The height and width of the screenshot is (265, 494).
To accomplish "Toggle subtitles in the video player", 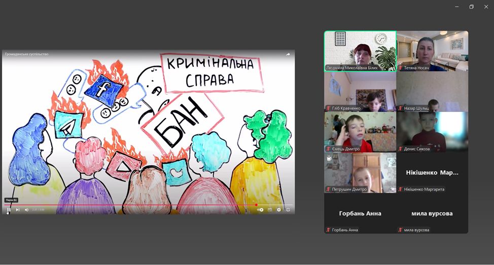I will point(270,209).
